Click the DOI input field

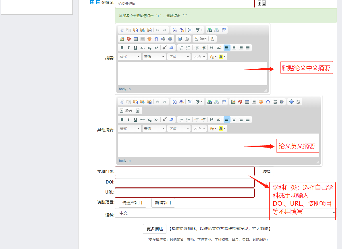[185, 183]
